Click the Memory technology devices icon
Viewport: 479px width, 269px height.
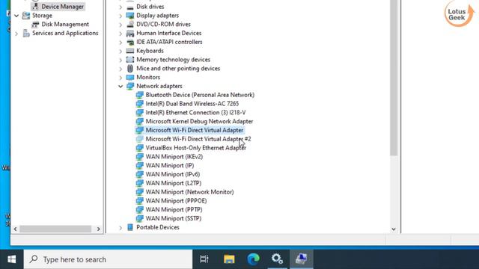point(130,60)
